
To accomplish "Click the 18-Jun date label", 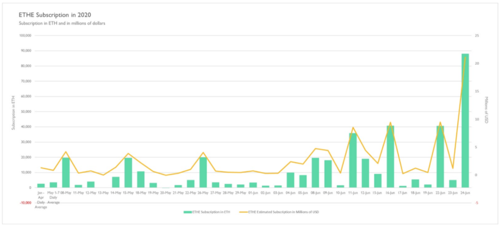I will pos(415,193).
